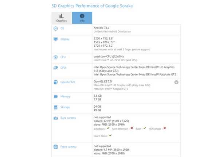
Task: Click the '24 GB' storage value
Action: 97,107
